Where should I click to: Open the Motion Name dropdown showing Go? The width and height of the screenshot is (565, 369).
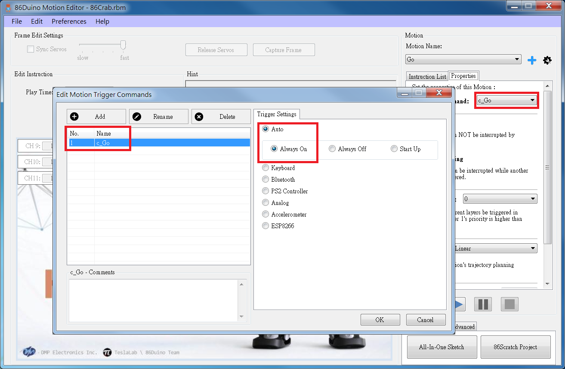[463, 59]
